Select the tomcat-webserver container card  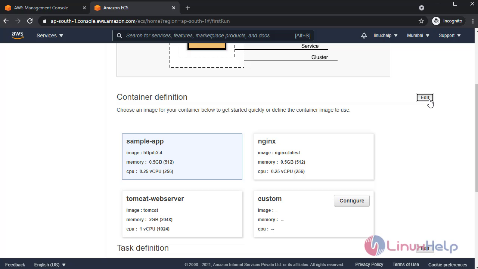click(182, 214)
